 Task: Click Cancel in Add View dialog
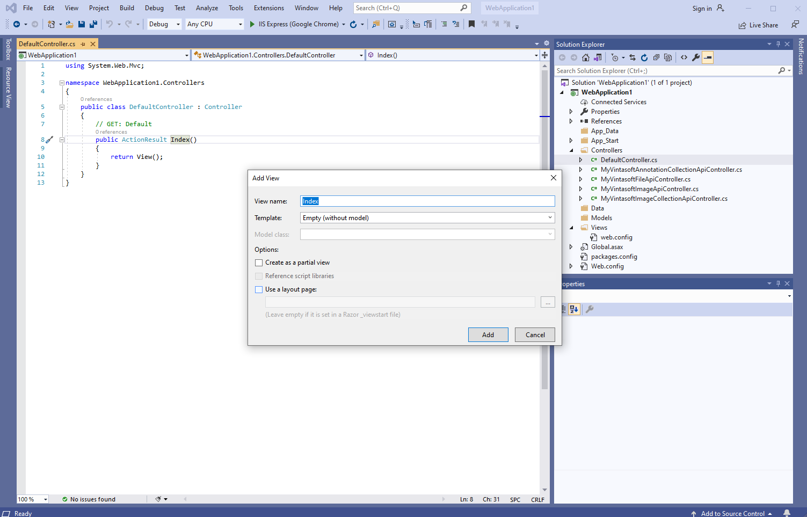pos(535,335)
